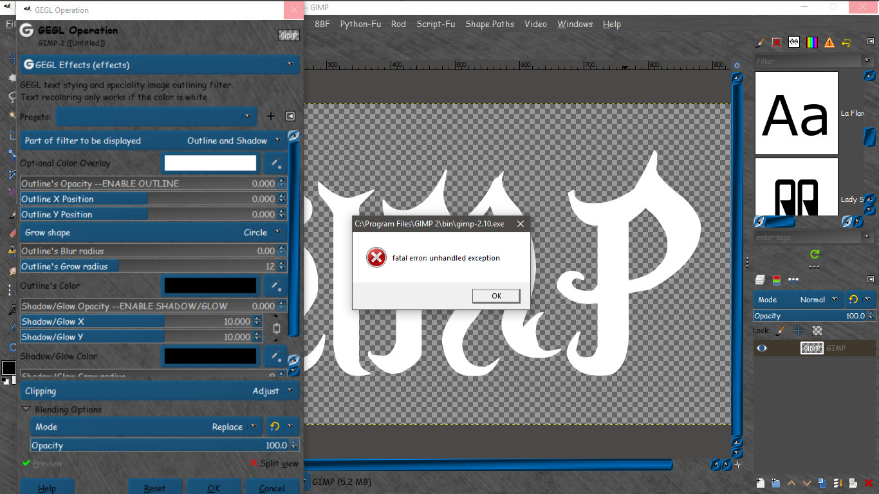Viewport: 879px width, 494px height.
Task: Open the Windows menu
Action: pos(575,24)
